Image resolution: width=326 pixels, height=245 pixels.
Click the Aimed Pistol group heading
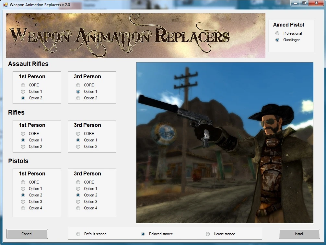[288, 25]
